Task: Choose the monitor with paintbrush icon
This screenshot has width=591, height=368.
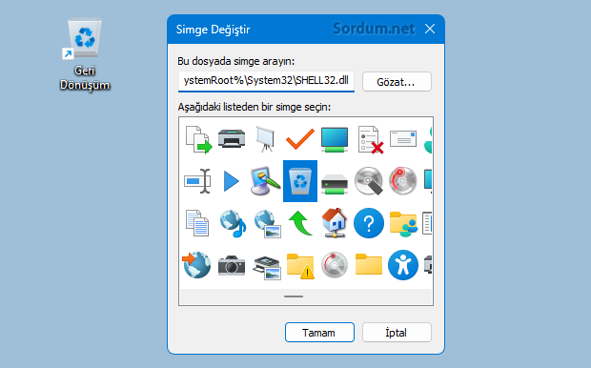Action: (x=265, y=181)
